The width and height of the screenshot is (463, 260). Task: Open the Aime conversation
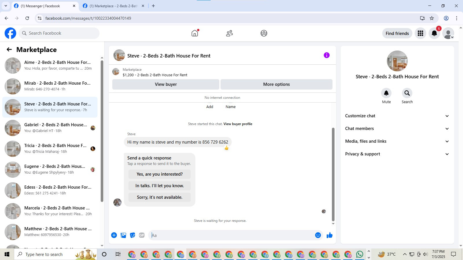(50, 66)
